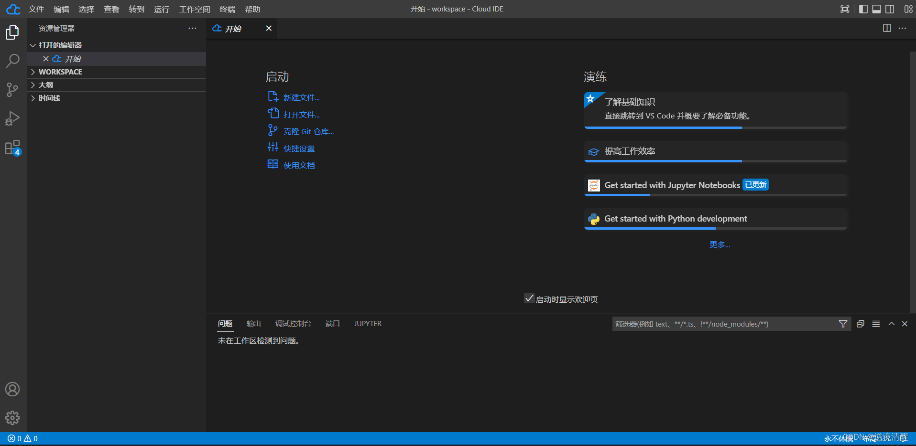Open the Search view in activity bar

[x=12, y=61]
